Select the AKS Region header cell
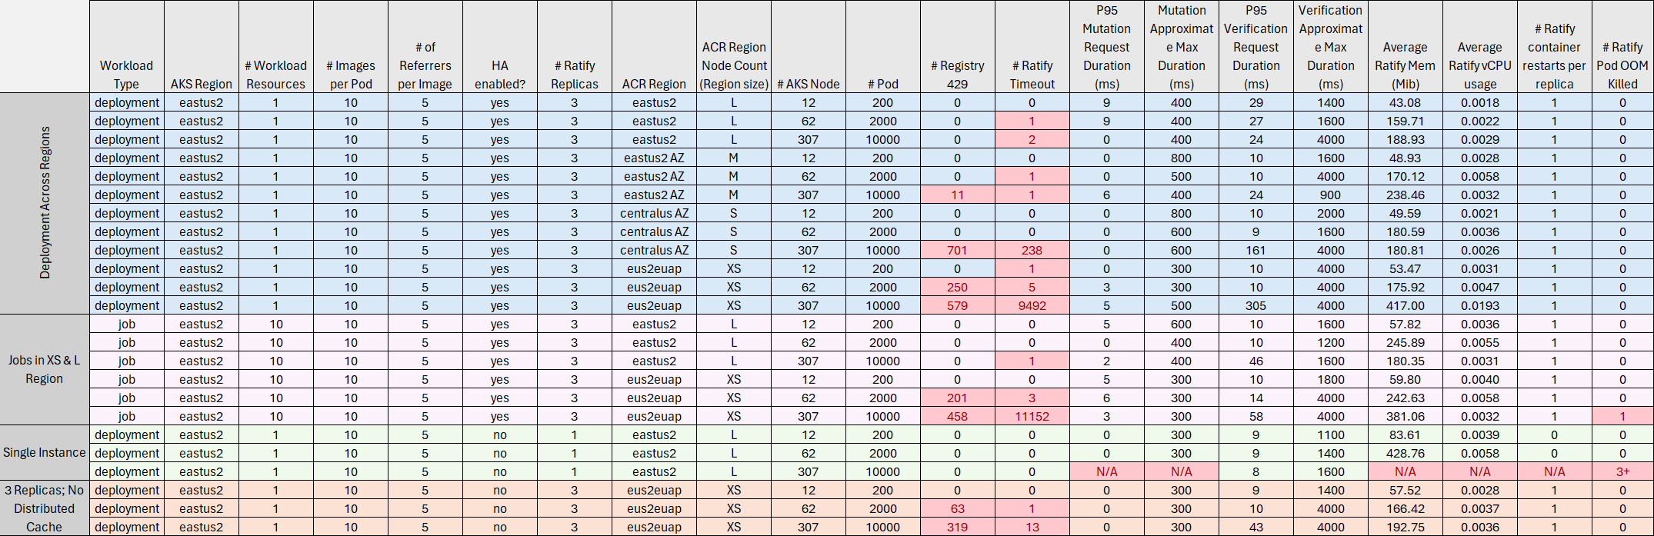 coord(201,84)
